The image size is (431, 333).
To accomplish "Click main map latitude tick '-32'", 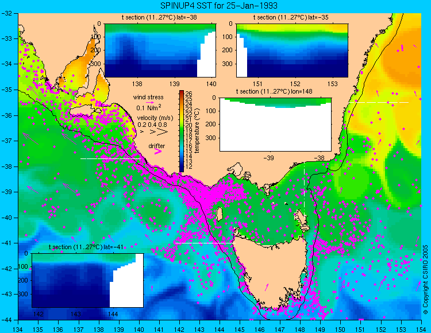I will (6, 13).
